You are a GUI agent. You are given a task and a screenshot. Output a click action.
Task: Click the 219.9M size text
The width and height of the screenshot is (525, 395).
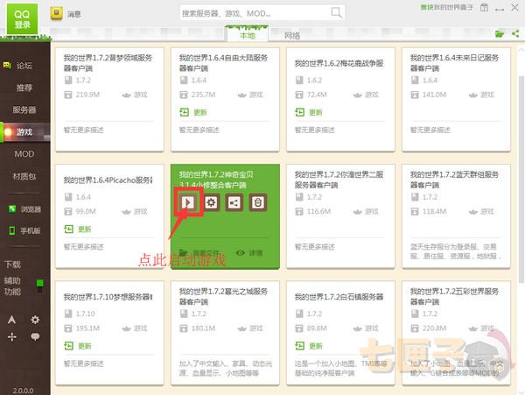point(87,95)
